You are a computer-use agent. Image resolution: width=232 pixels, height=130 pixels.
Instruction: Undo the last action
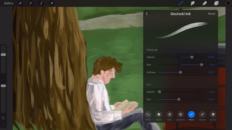[3, 118]
